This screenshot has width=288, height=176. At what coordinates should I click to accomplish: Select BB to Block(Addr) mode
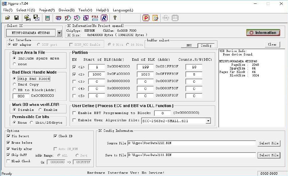14,90
